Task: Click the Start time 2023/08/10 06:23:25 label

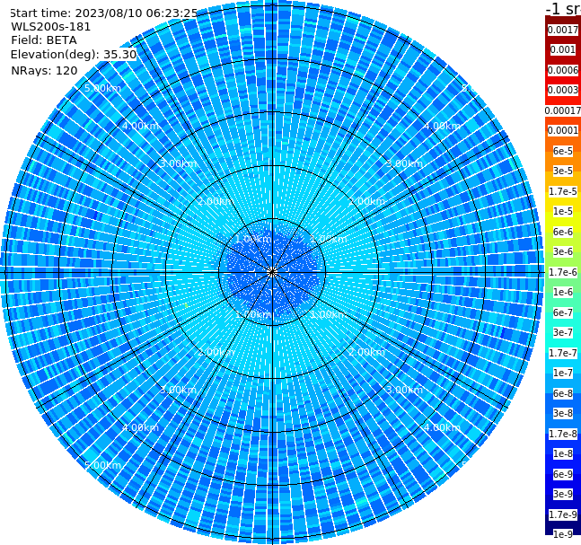Action: click(x=104, y=13)
